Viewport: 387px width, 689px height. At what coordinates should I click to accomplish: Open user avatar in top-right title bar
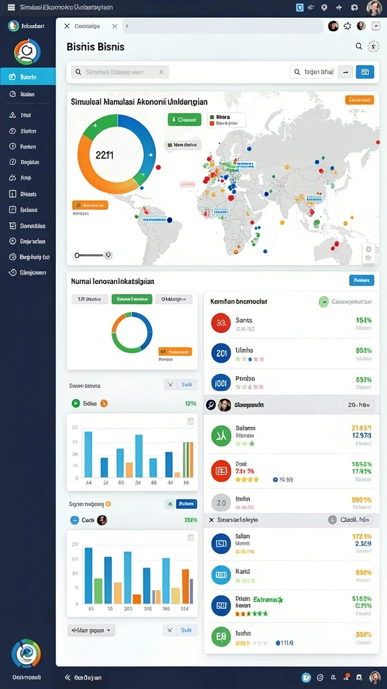[x=374, y=7]
